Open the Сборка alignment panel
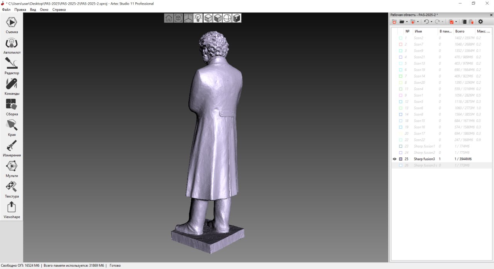 pos(12,107)
